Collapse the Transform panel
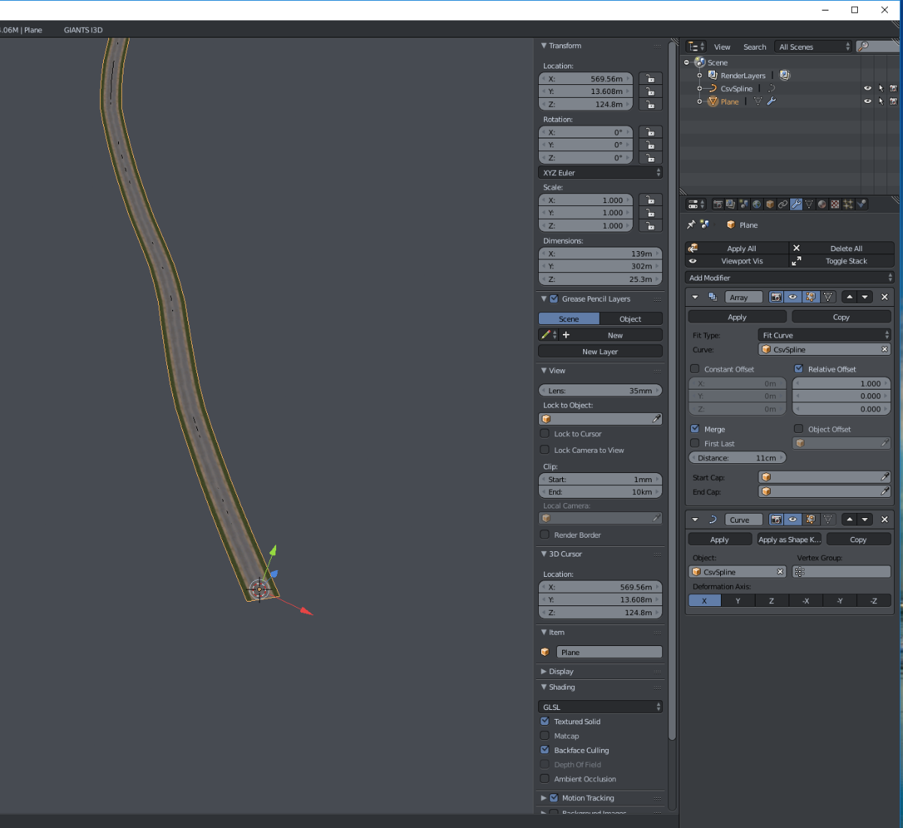Viewport: 903px width, 828px height. 561,46
